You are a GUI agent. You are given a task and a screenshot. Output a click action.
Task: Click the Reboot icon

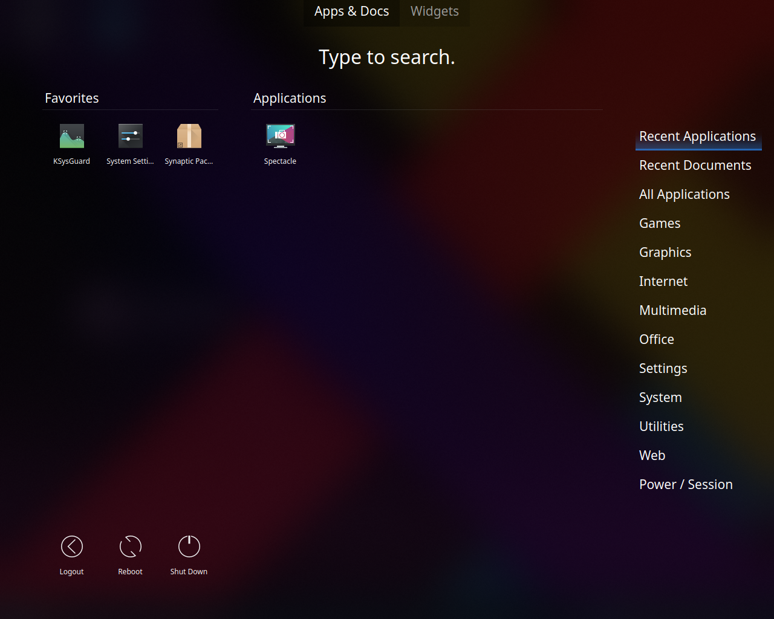click(x=131, y=546)
